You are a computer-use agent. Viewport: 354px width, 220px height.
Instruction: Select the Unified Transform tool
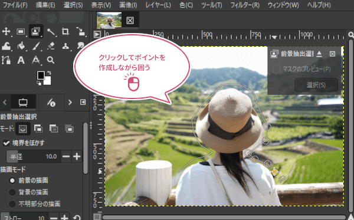[81, 31]
